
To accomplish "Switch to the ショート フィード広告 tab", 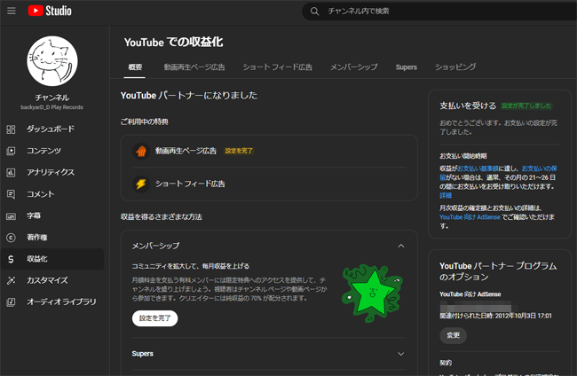I will (x=278, y=67).
